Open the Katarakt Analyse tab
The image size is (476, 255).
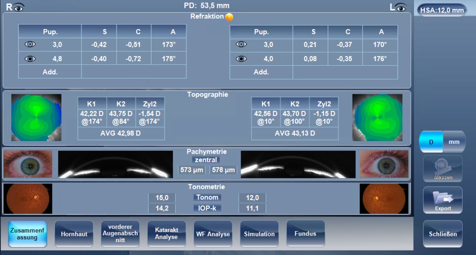click(x=167, y=234)
